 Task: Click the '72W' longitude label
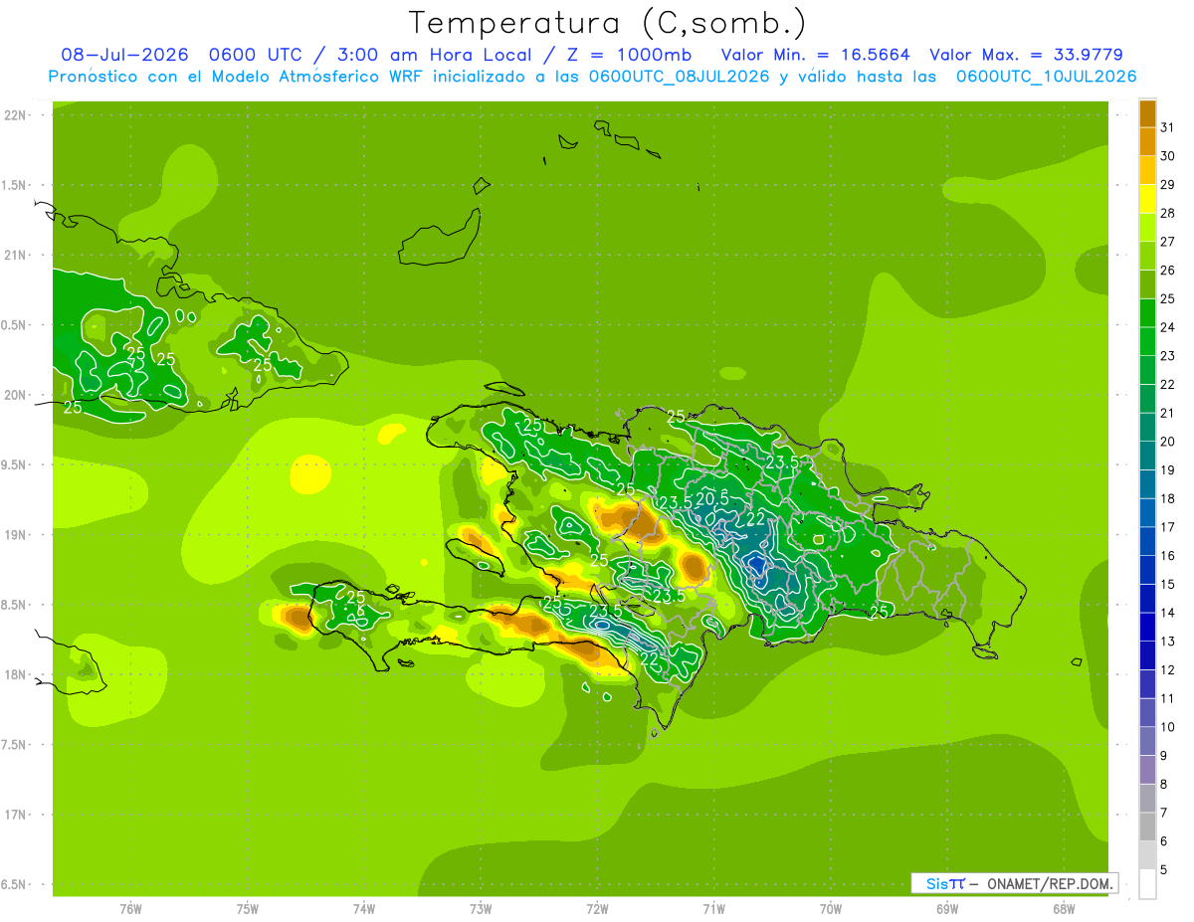(x=597, y=909)
